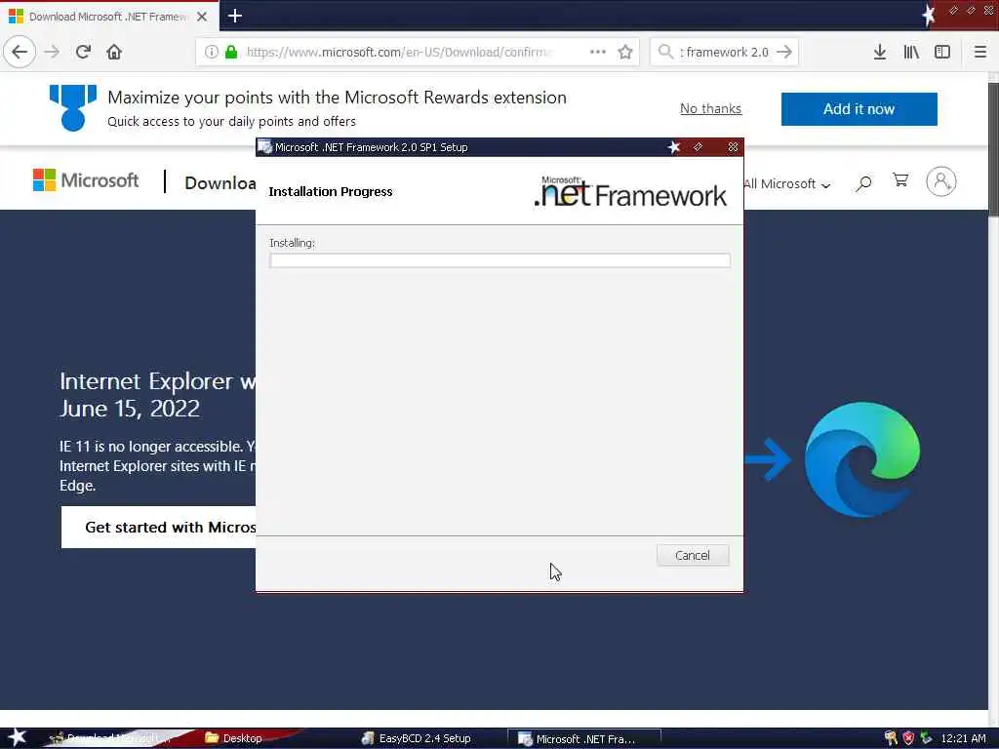
Task: Close the Download Microsoft .NET Framework tab
Action: pyautogui.click(x=202, y=17)
